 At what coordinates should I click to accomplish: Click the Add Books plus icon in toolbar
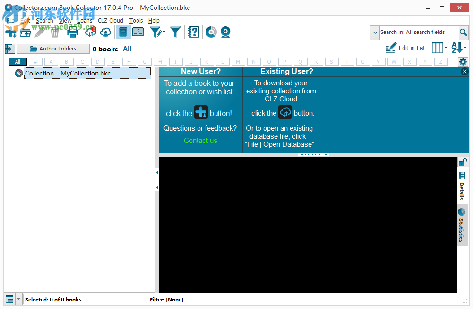pos(11,32)
